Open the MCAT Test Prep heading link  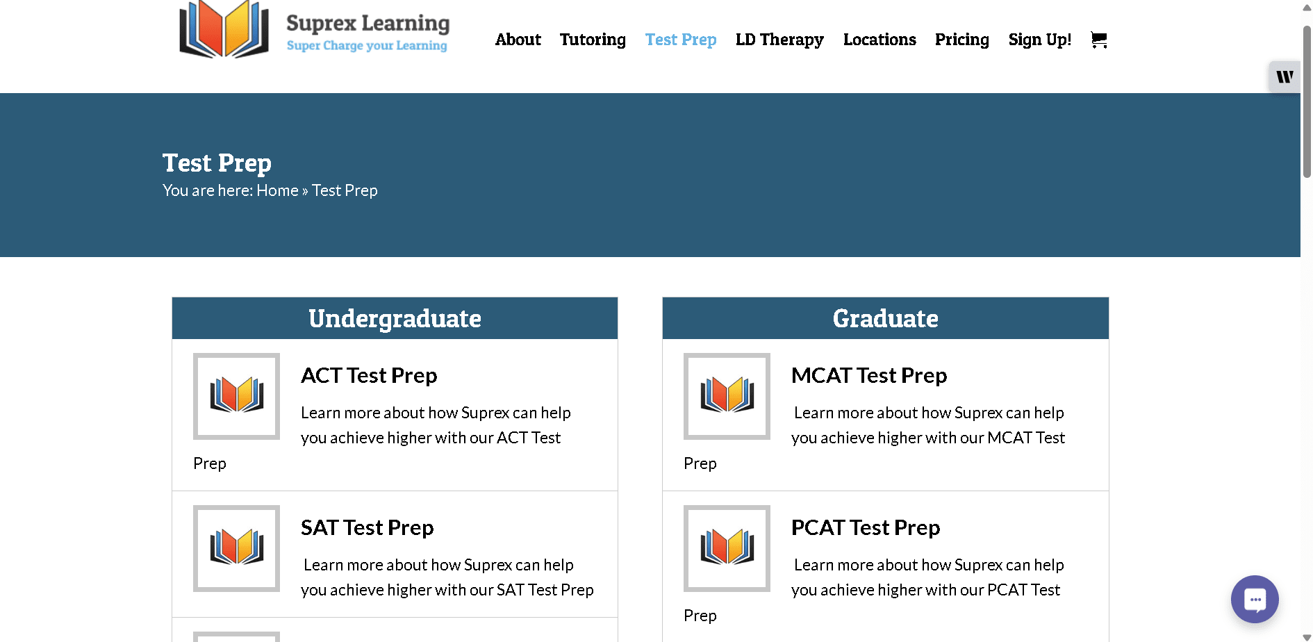[868, 375]
